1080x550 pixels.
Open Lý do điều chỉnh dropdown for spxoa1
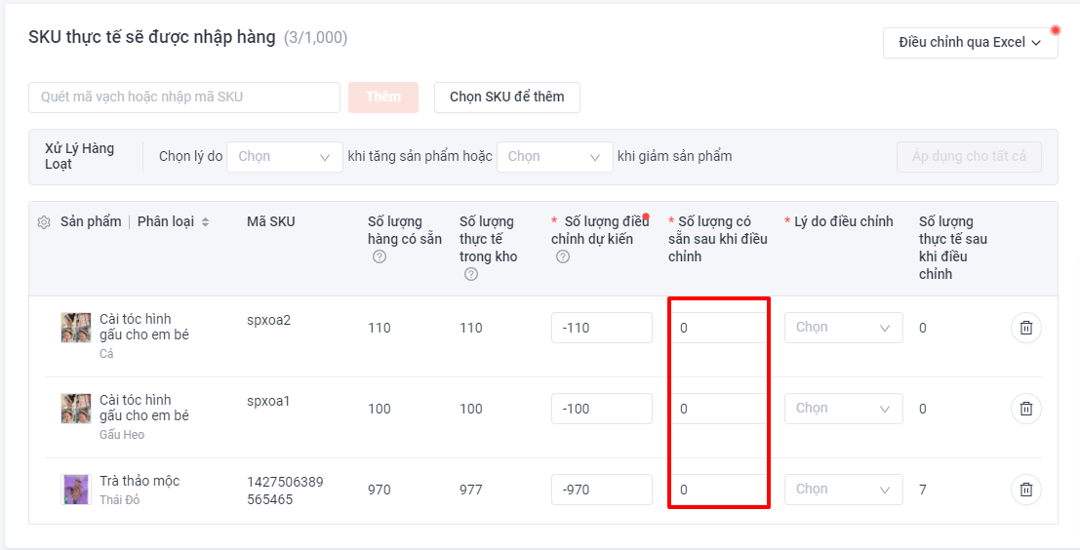click(844, 409)
